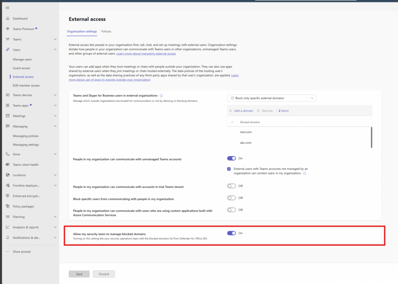Enable trial Teams tenant communication toggle

(231, 186)
